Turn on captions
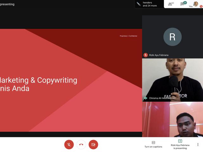This screenshot has height=152, width=203. pyautogui.click(x=153, y=144)
